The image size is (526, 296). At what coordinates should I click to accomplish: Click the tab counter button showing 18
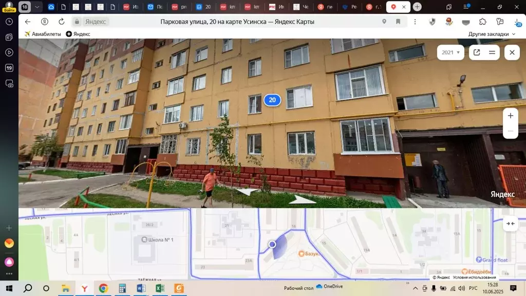click(25, 7)
